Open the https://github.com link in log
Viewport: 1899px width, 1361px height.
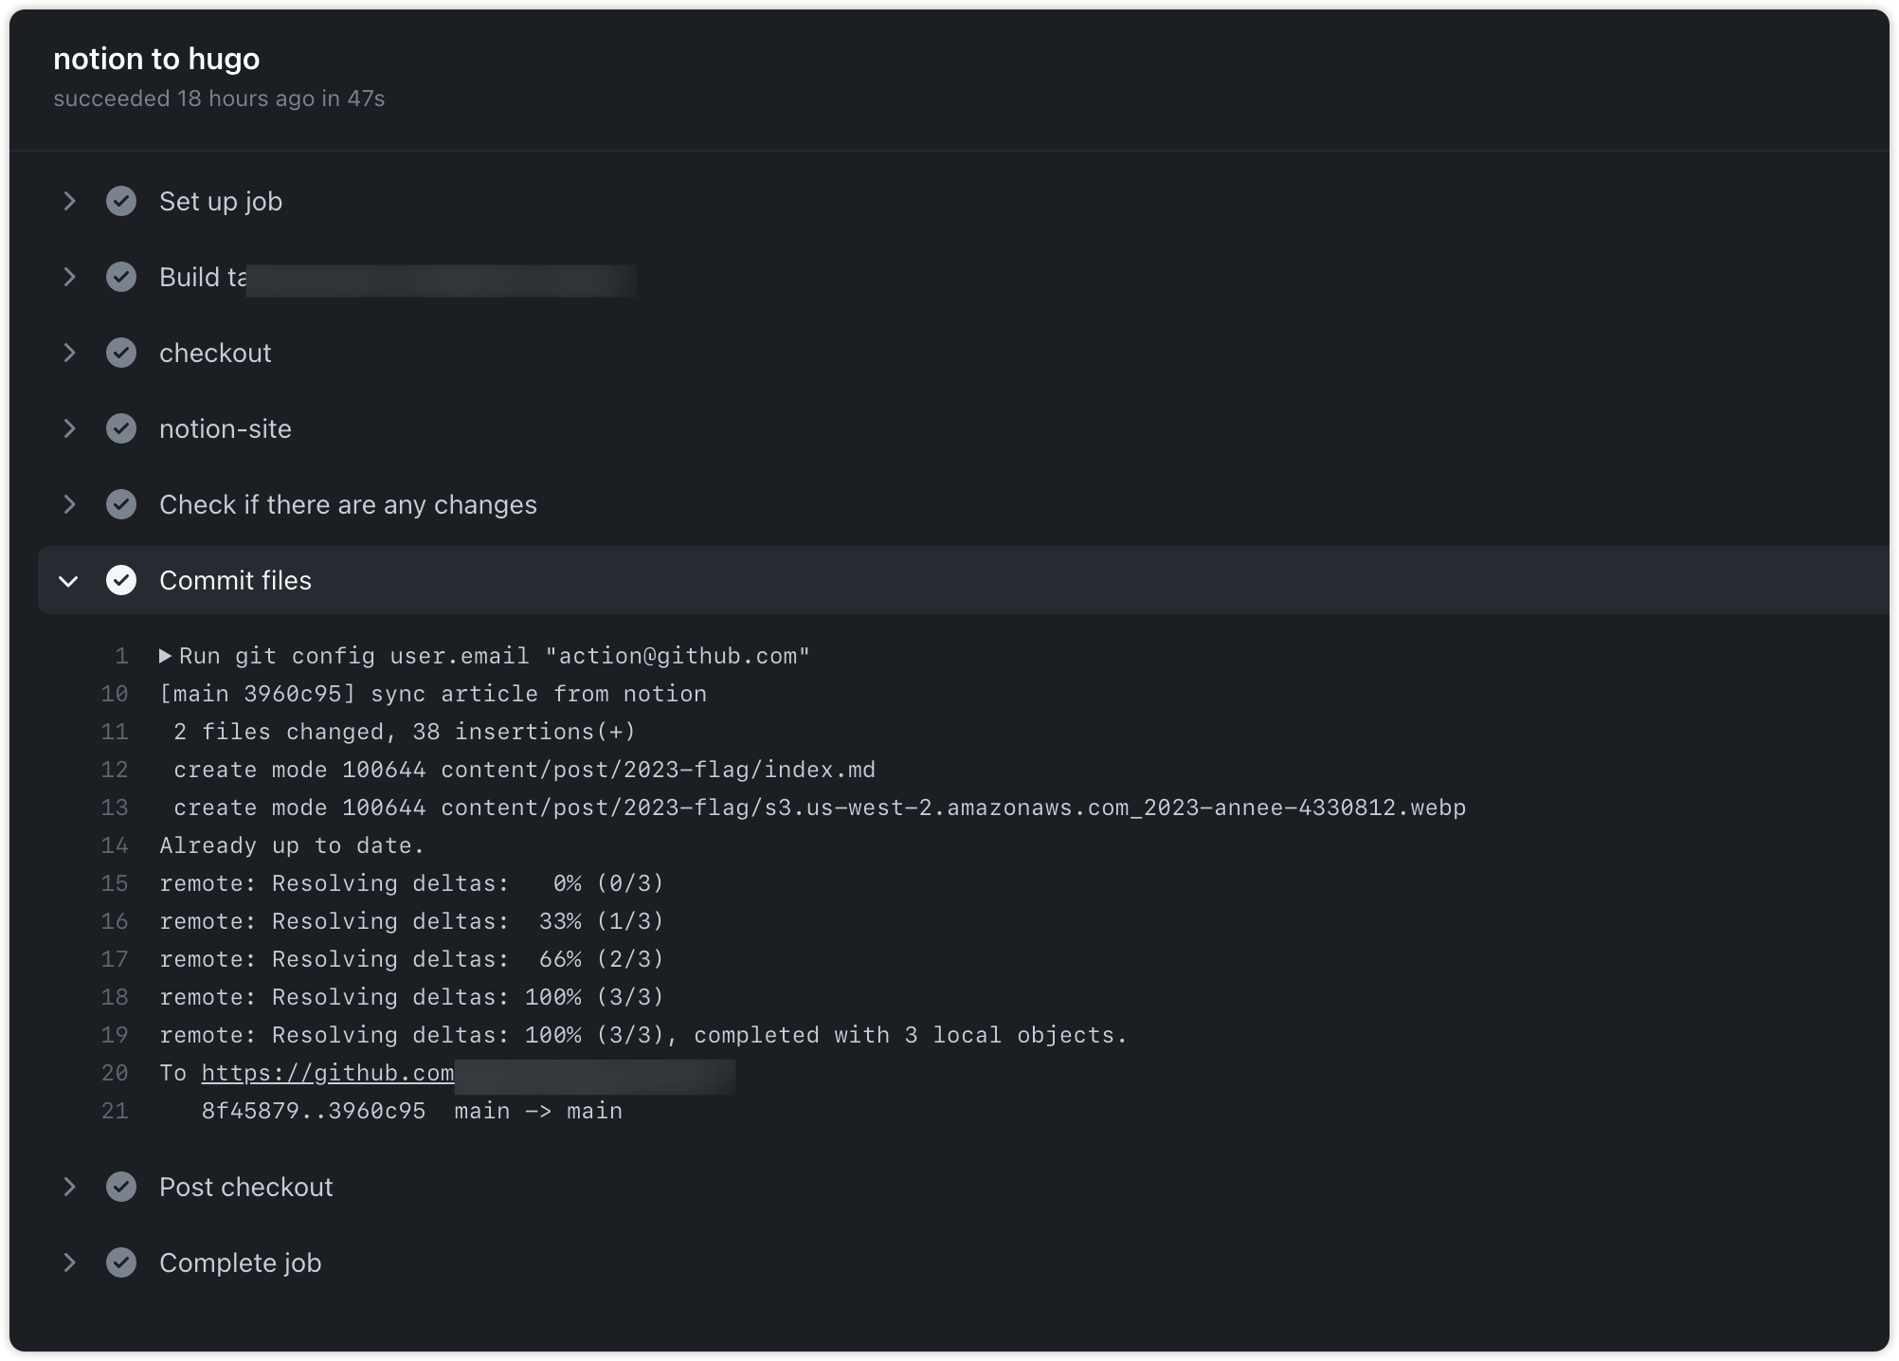[328, 1073]
